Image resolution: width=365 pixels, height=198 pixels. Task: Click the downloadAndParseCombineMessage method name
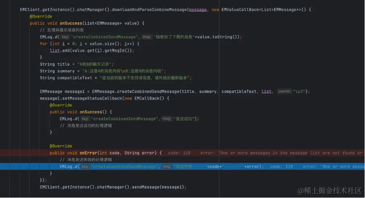(150, 10)
